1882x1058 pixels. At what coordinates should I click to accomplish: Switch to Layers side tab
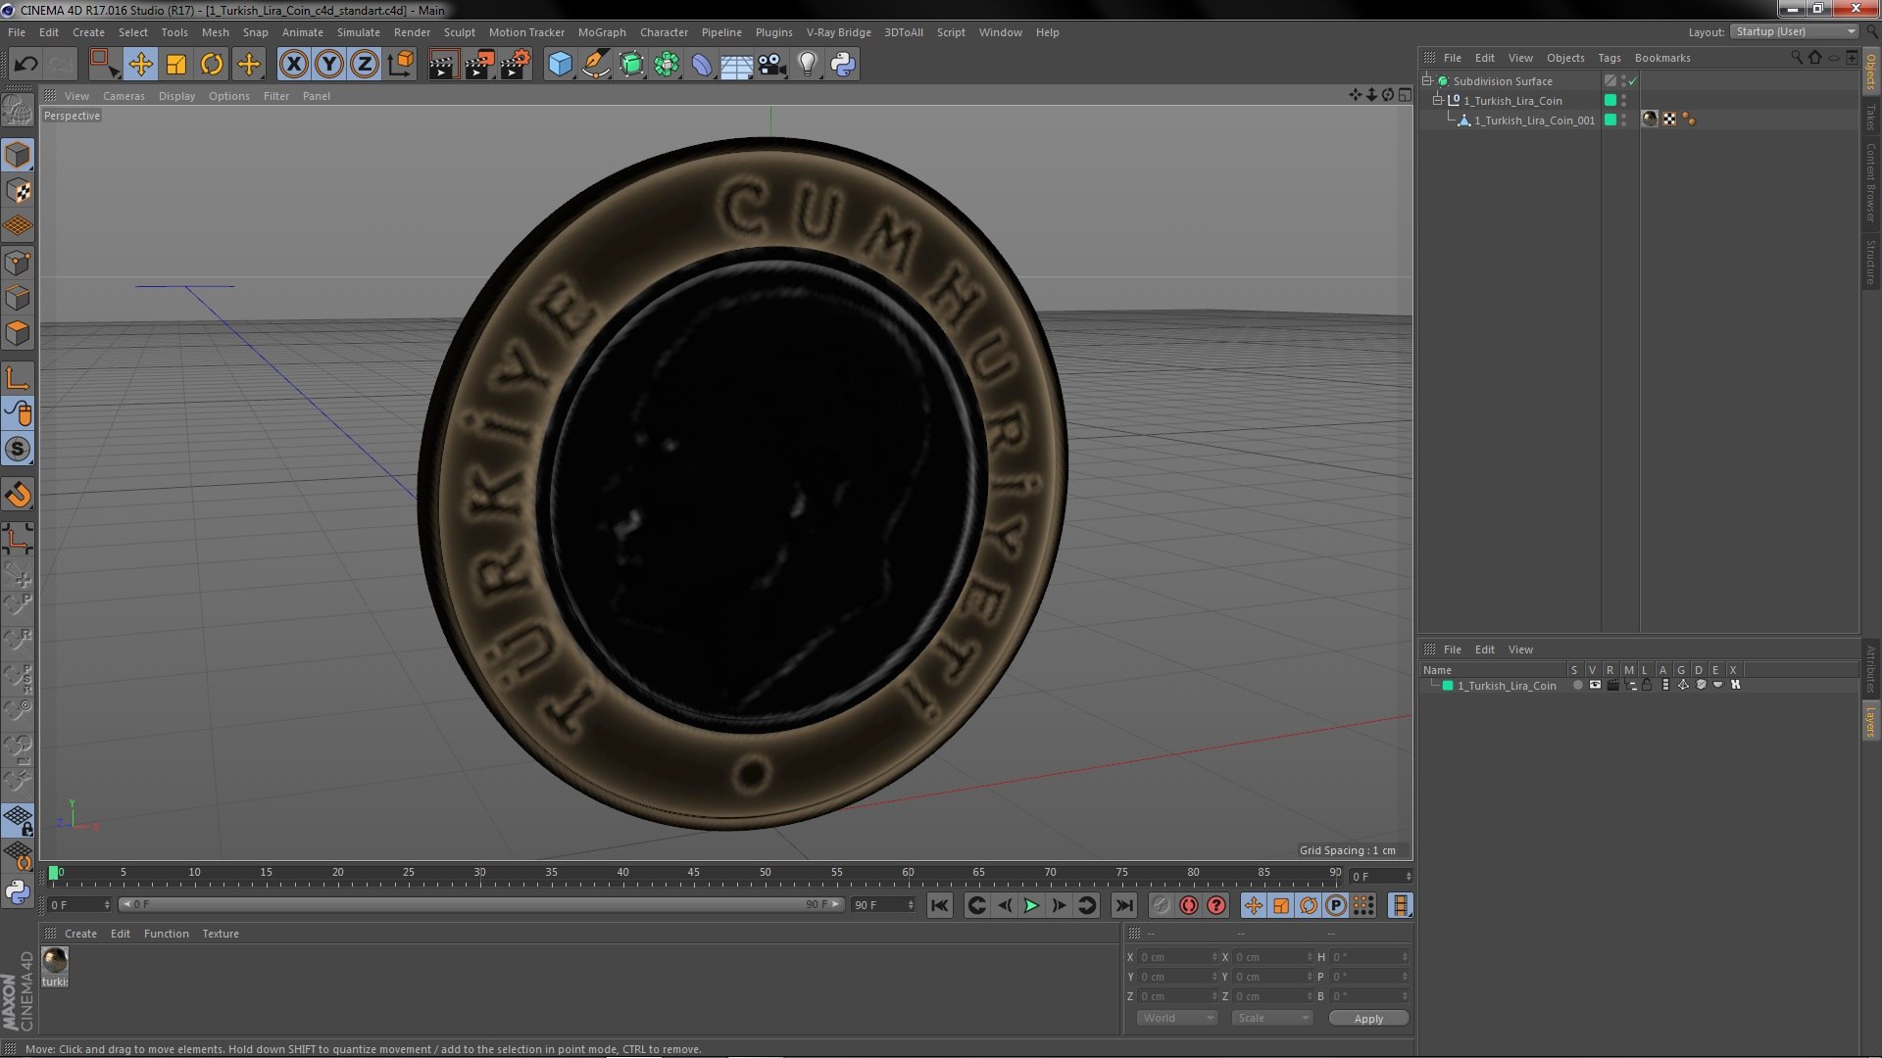[1871, 722]
